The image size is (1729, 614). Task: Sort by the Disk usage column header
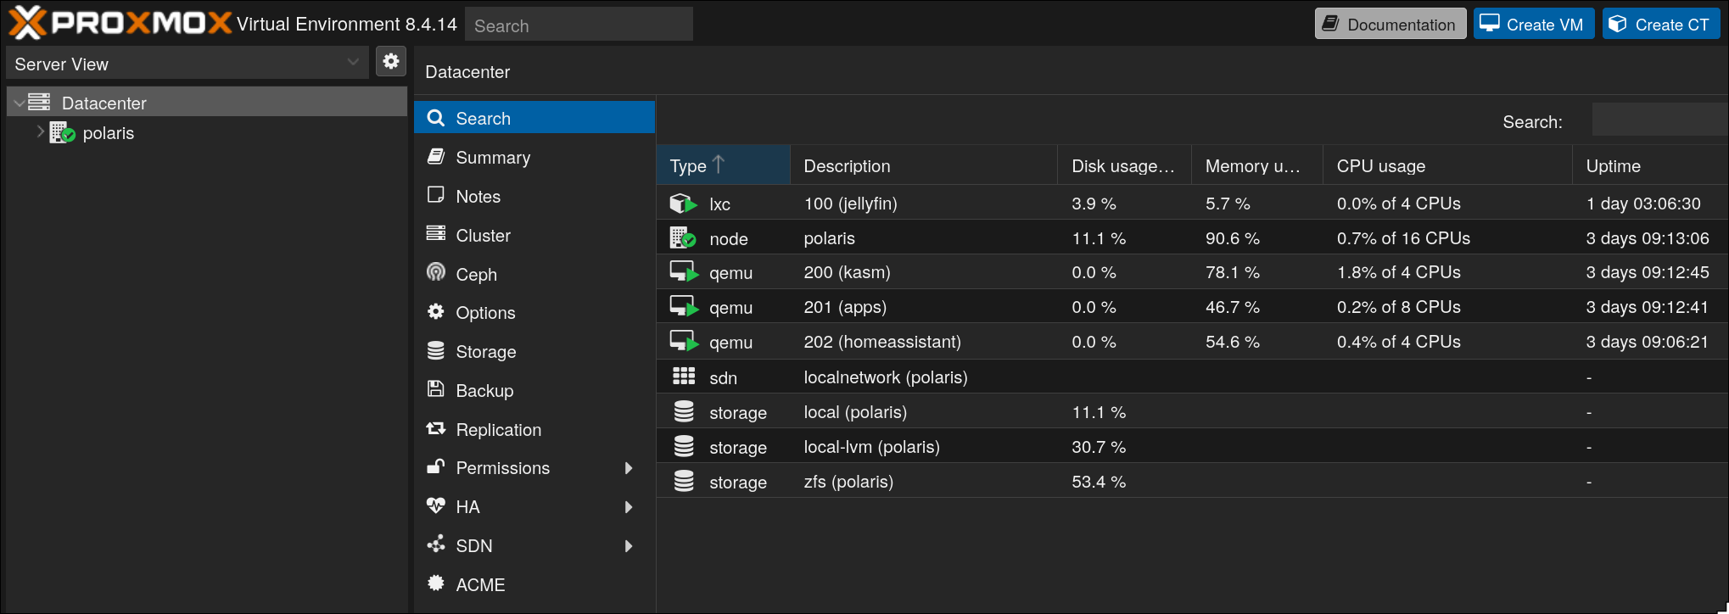[x=1124, y=165]
